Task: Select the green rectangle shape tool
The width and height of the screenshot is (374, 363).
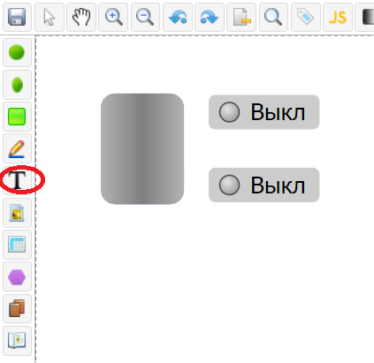Action: pyautogui.click(x=17, y=117)
